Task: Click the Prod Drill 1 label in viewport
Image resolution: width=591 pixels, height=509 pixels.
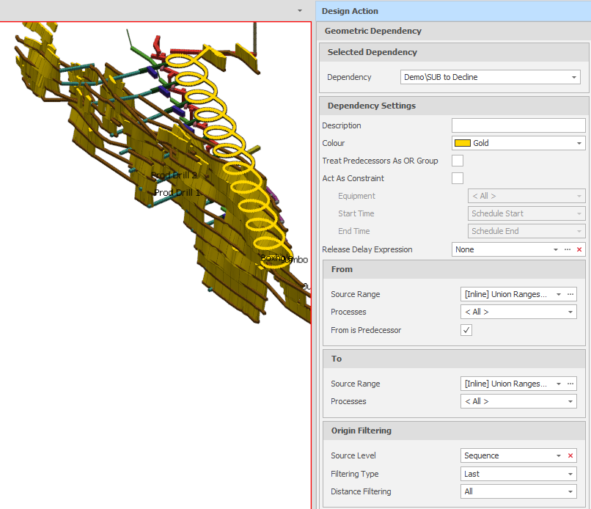Action: [177, 193]
